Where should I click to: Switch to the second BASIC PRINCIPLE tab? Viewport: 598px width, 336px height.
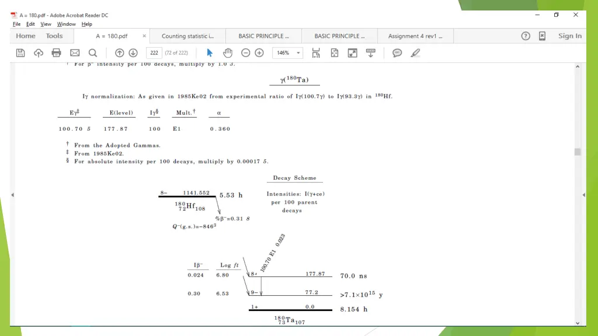[339, 36]
